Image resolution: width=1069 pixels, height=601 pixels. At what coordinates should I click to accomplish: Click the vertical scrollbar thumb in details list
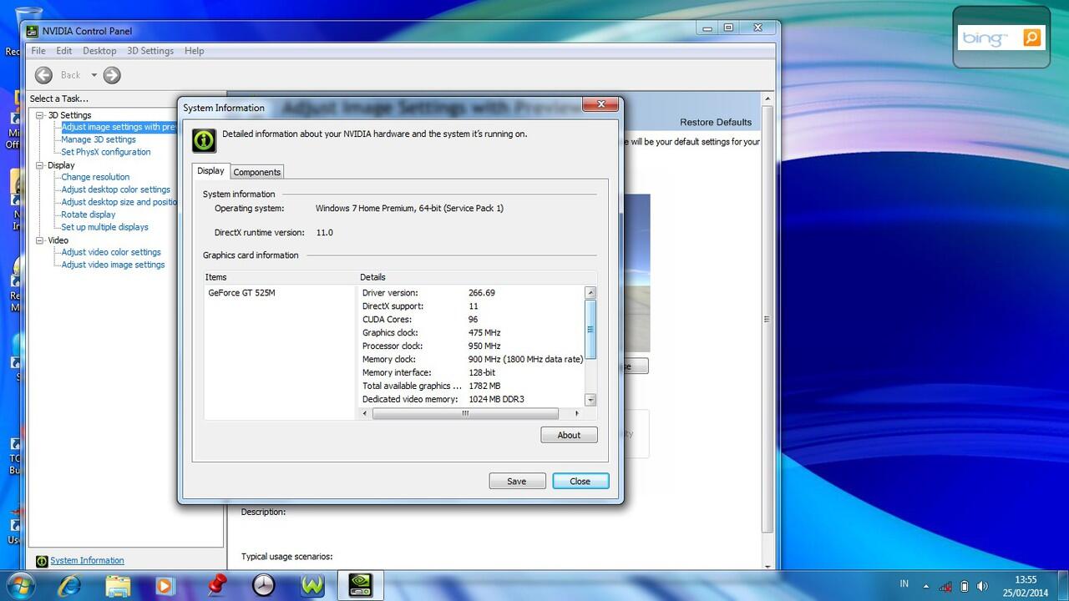tap(590, 329)
